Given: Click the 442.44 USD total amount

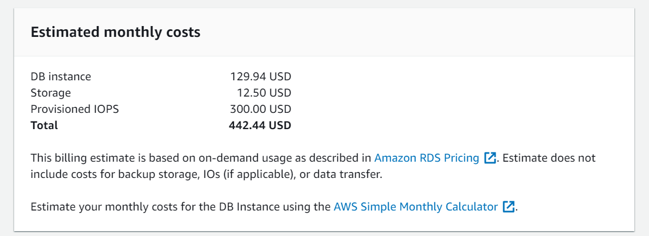Looking at the screenshot, I should click(x=260, y=125).
